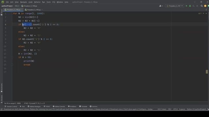Change file encoding UTF-8 in status bar
Image resolution: width=209 pixels, height=117 pixels.
[x=175, y=109]
